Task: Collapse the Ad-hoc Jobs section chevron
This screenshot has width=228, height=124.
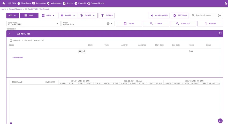Action: pos(9,34)
